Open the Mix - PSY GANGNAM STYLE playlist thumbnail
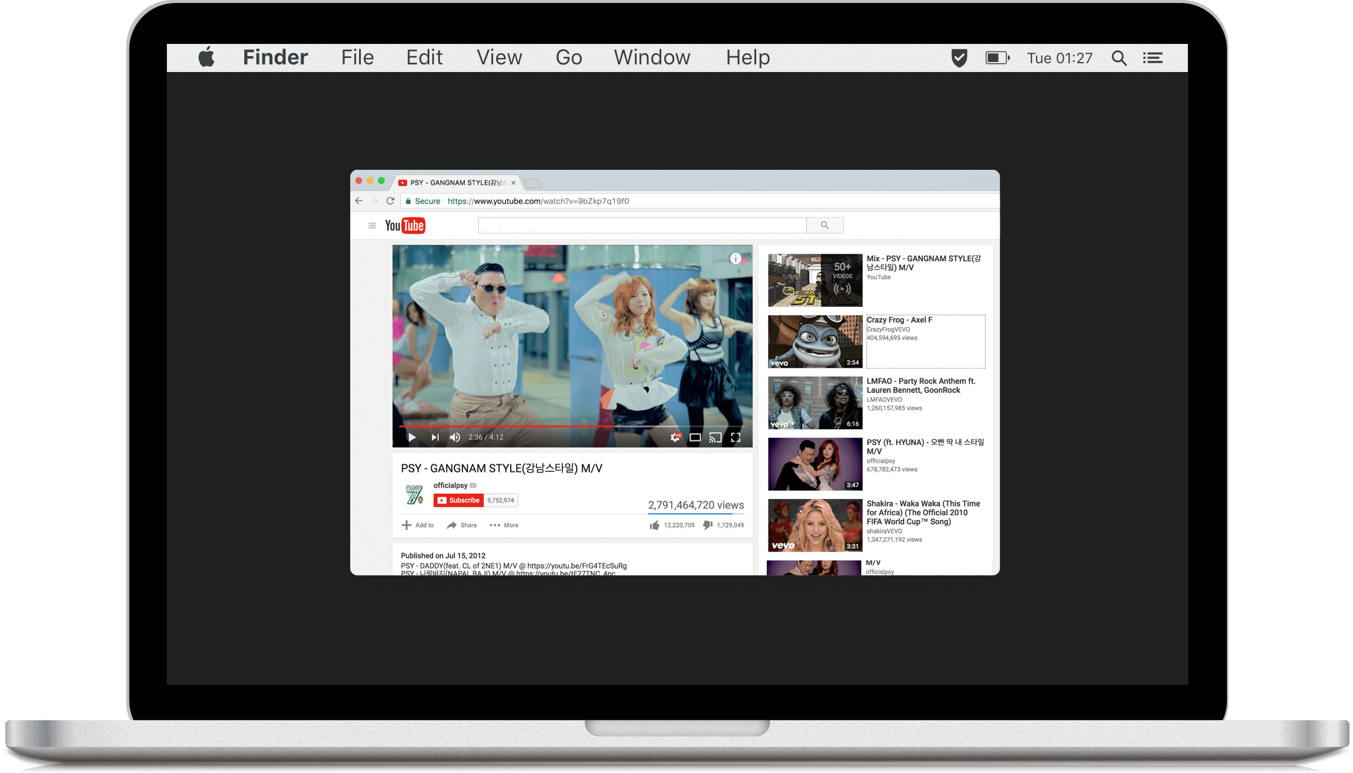This screenshot has height=773, width=1353. (815, 280)
